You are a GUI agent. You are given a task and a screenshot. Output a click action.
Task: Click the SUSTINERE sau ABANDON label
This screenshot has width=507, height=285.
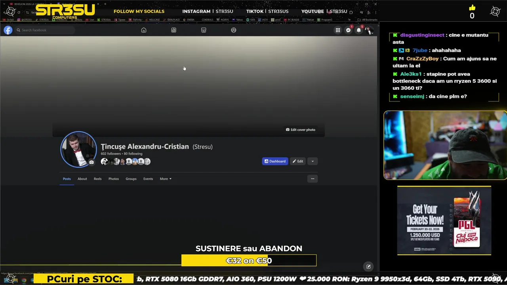(x=249, y=249)
